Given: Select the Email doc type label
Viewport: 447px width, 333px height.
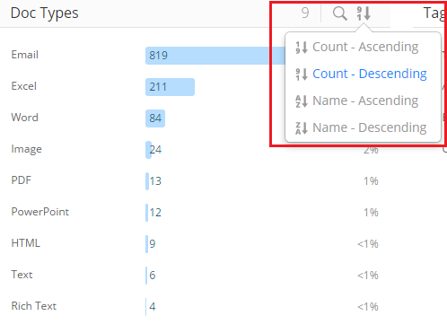Looking at the screenshot, I should tap(25, 55).
